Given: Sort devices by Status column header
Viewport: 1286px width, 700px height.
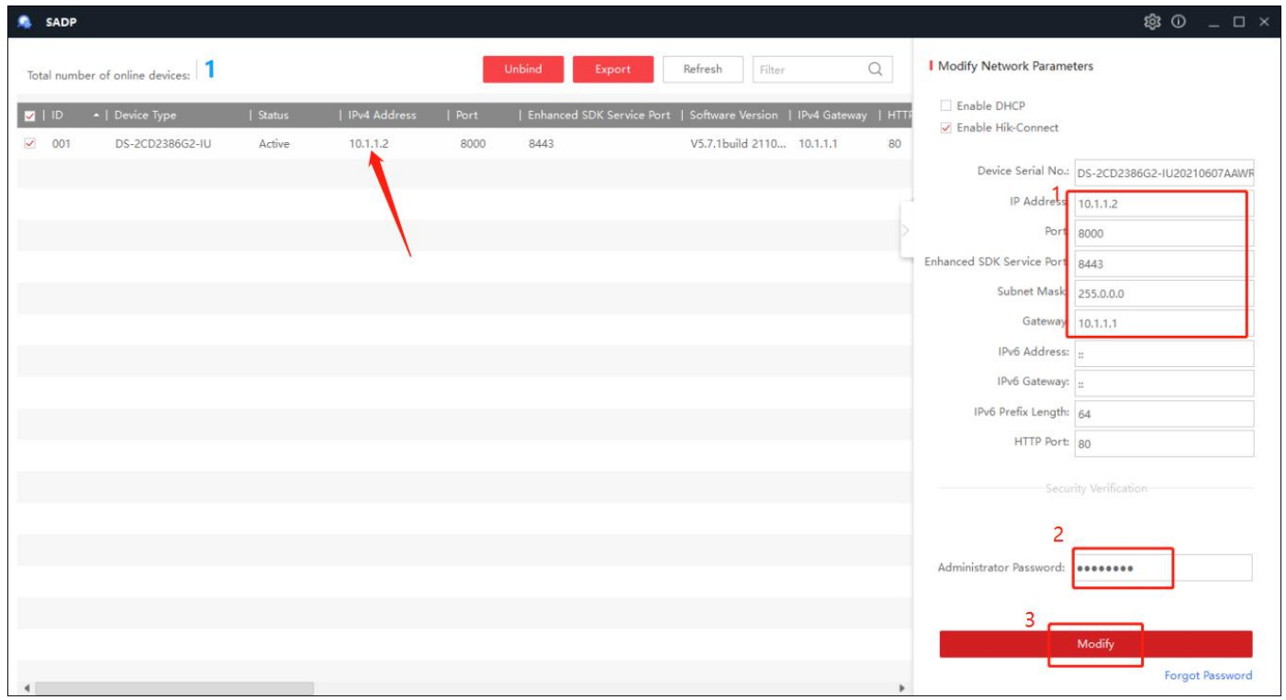Looking at the screenshot, I should (274, 116).
